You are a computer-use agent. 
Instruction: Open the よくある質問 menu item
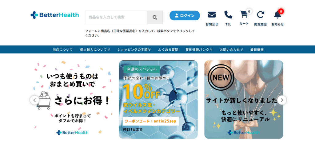(x=168, y=49)
